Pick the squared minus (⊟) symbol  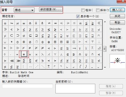point(61,42)
